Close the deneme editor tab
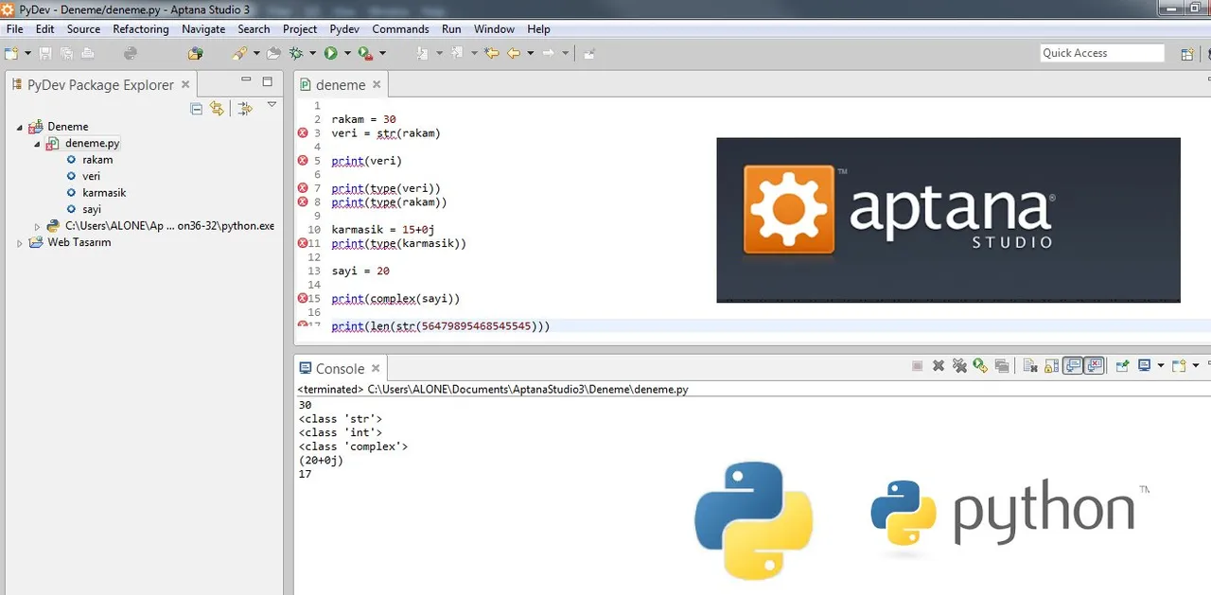Screen dimensions: 1211x595 click(x=377, y=84)
